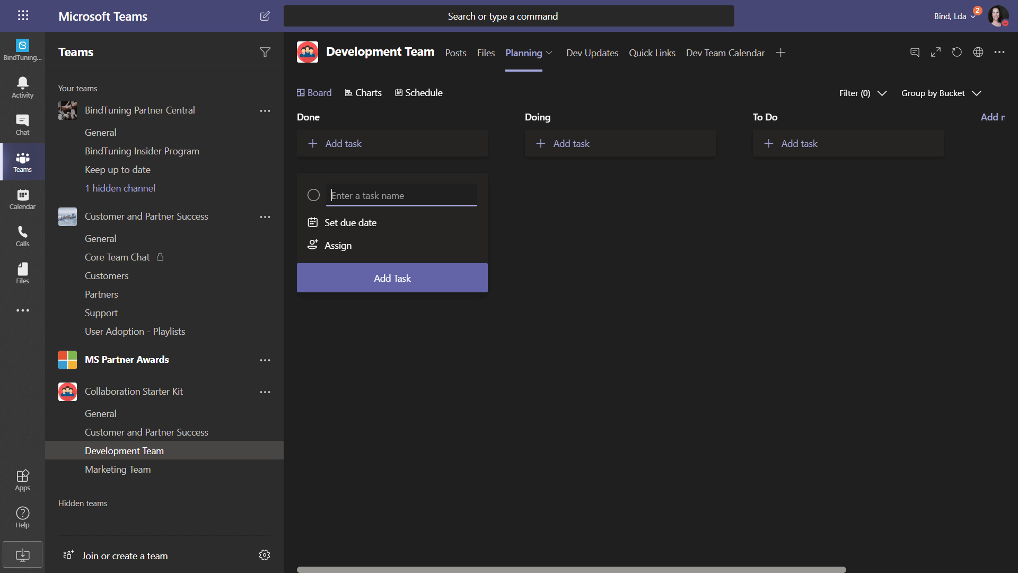The height and width of the screenshot is (573, 1018).
Task: Focus the task name input field
Action: (401, 195)
